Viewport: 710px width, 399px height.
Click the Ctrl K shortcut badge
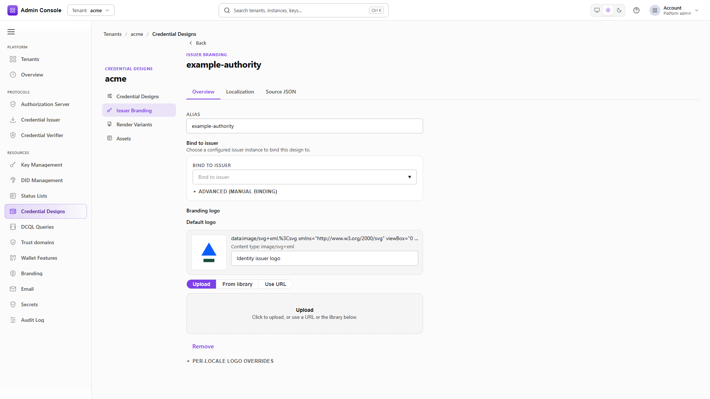pyautogui.click(x=376, y=10)
